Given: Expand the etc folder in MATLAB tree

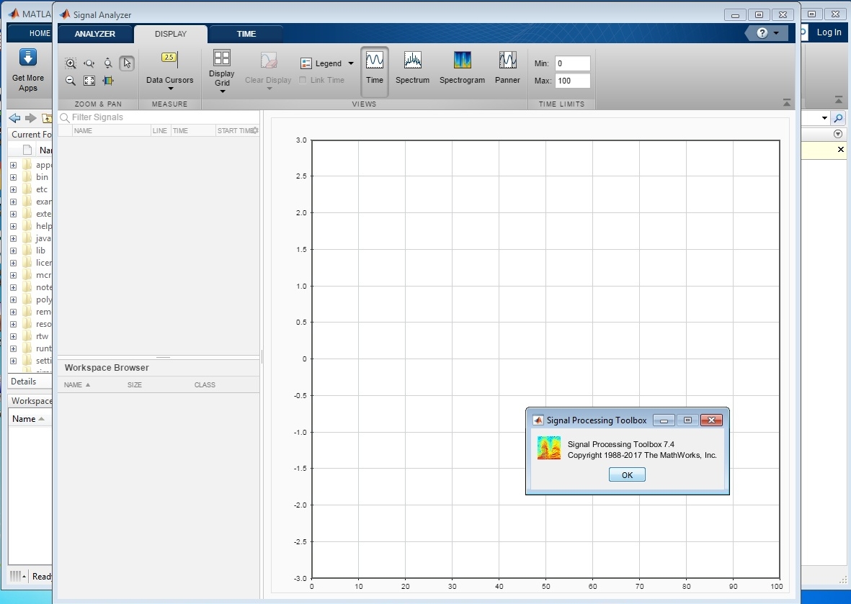Looking at the screenshot, I should click(x=13, y=189).
